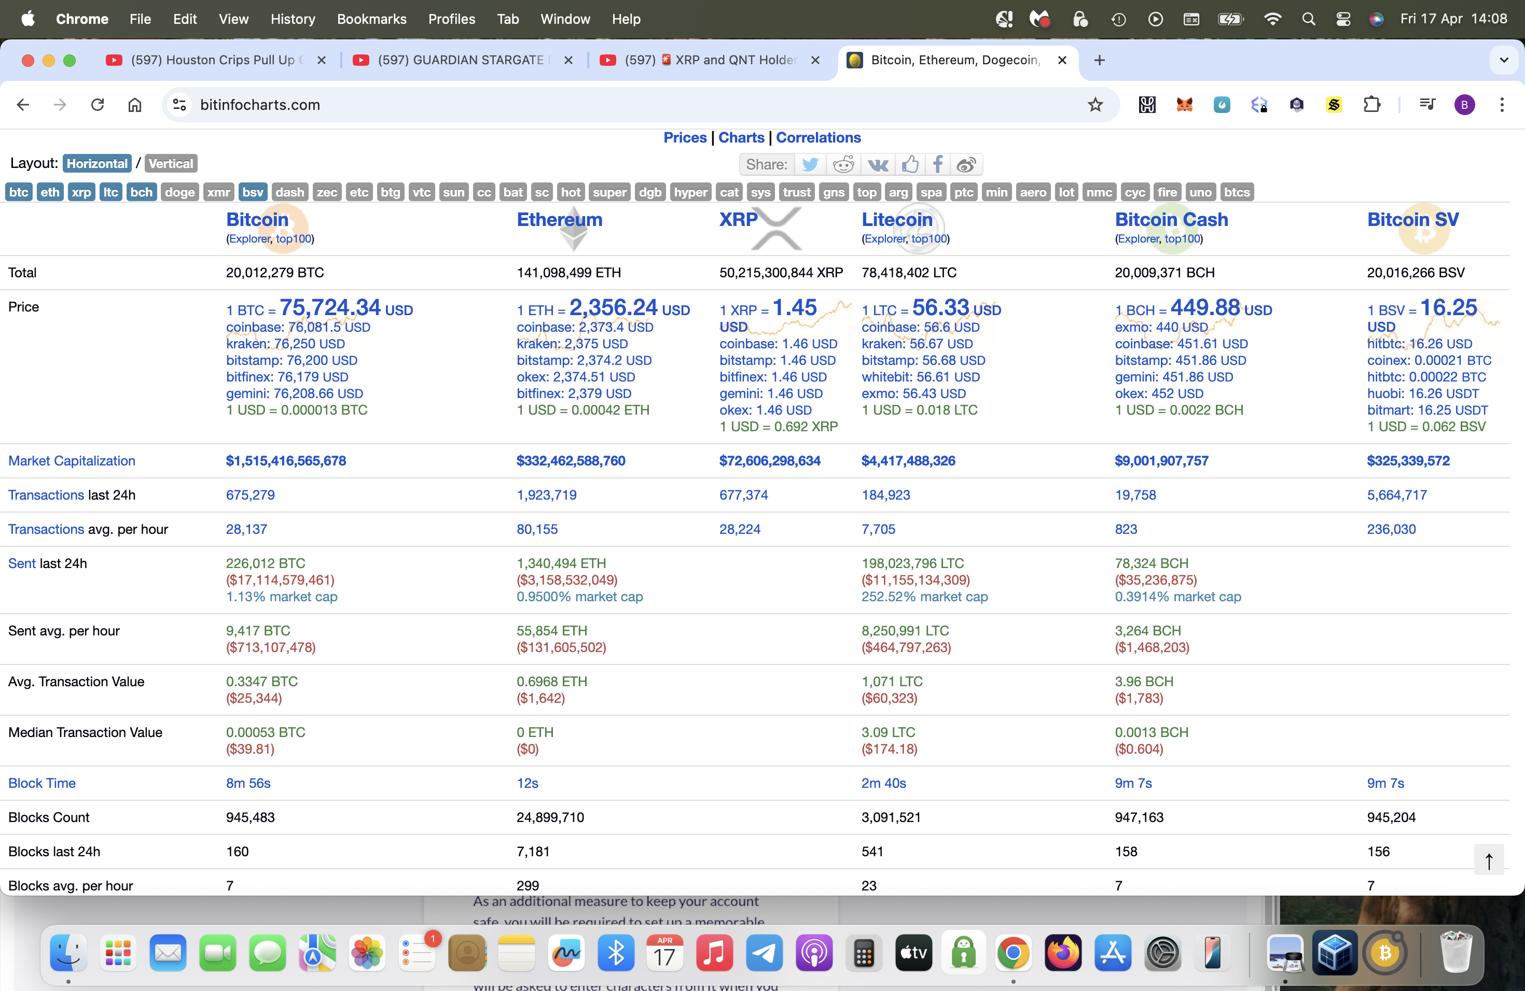The width and height of the screenshot is (1525, 991).
Task: Navigate back in browser history
Action: click(23, 104)
